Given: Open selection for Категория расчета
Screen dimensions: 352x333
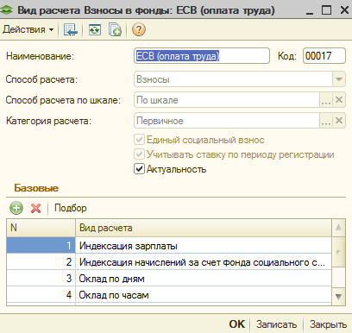Looking at the screenshot, I should 326,121.
